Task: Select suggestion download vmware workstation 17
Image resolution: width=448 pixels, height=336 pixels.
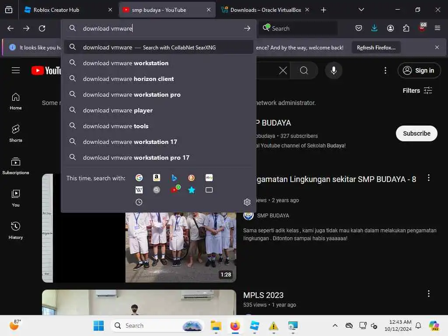Action: (158, 141)
